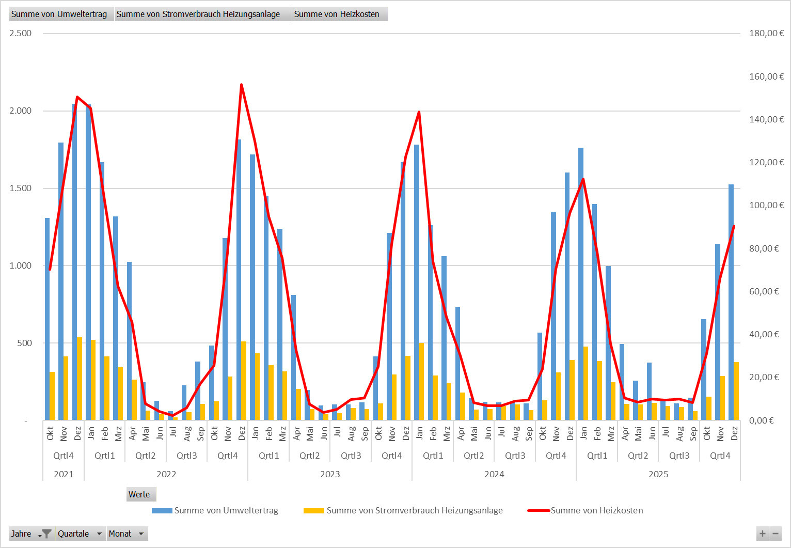The height and width of the screenshot is (548, 791).
Task: Click the Summe von Umweltertrag field button
Action: (59, 14)
